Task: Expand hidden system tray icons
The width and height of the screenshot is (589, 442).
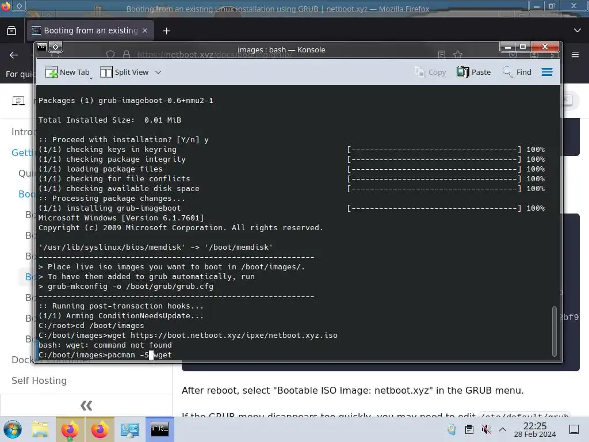Action: [x=503, y=429]
